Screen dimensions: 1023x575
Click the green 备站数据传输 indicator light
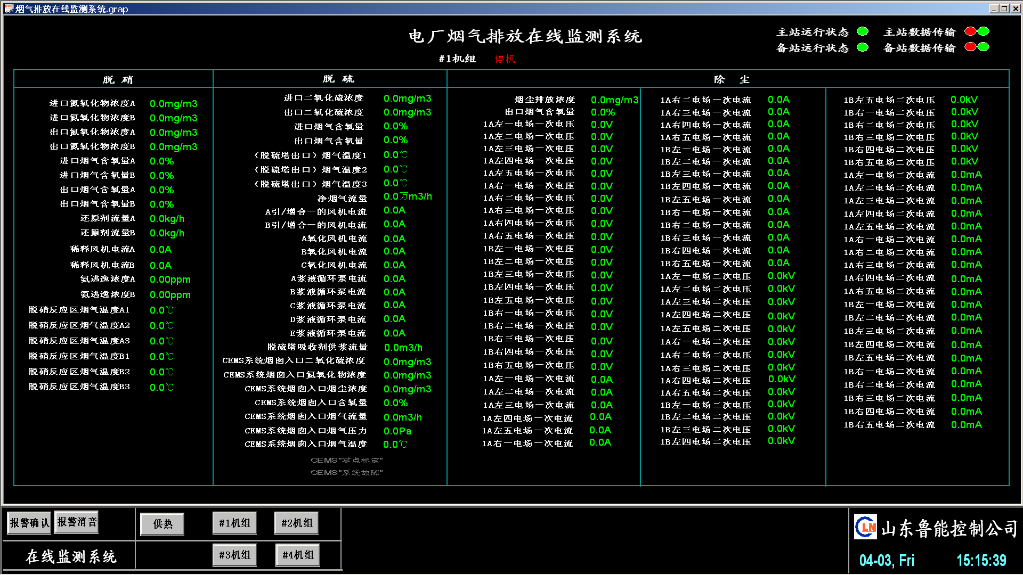tap(984, 47)
